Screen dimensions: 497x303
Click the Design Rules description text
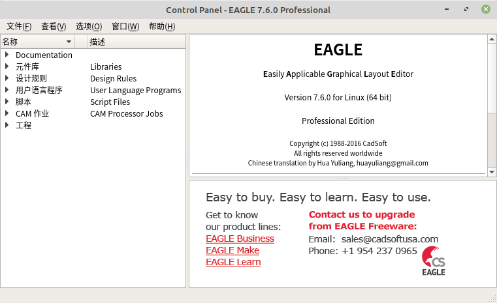[x=114, y=78]
